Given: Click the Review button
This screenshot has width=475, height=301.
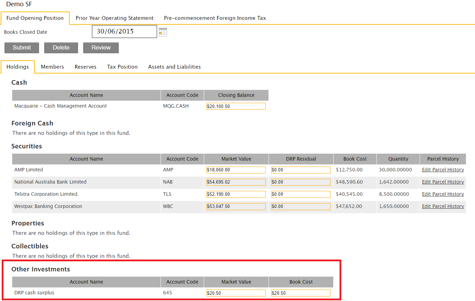Looking at the screenshot, I should [x=101, y=48].
